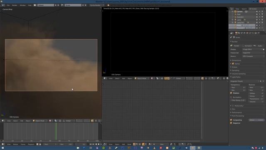Open the Render menu in top bar
Screen dimensions: 266x150
pos(15,5)
